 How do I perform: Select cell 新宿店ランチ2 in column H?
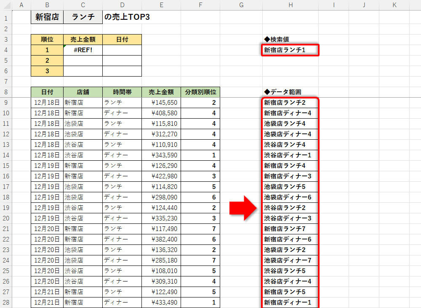click(x=290, y=103)
